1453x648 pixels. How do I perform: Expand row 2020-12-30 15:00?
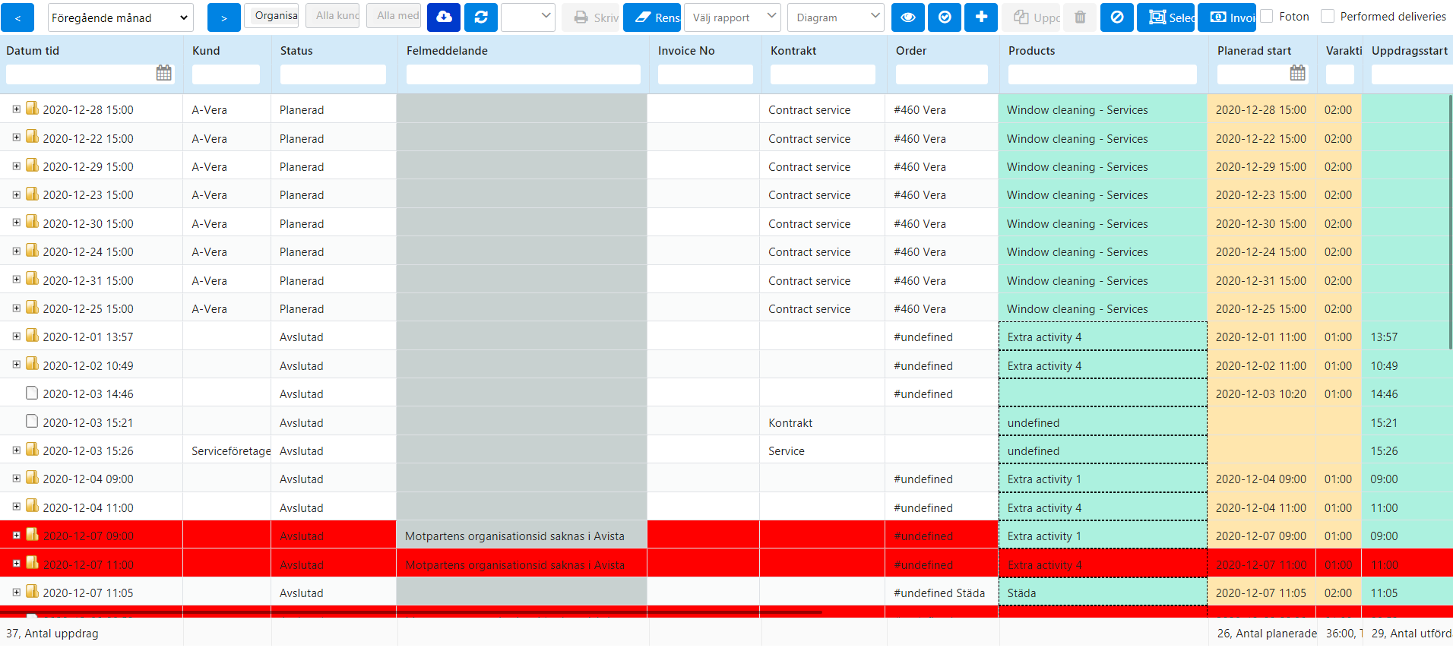[x=16, y=223]
